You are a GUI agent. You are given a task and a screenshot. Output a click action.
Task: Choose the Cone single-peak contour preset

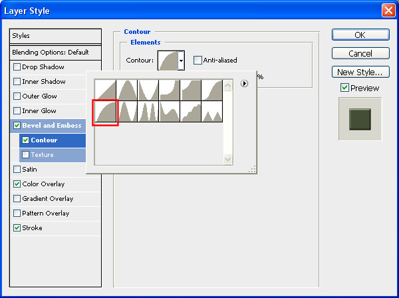[127, 90]
